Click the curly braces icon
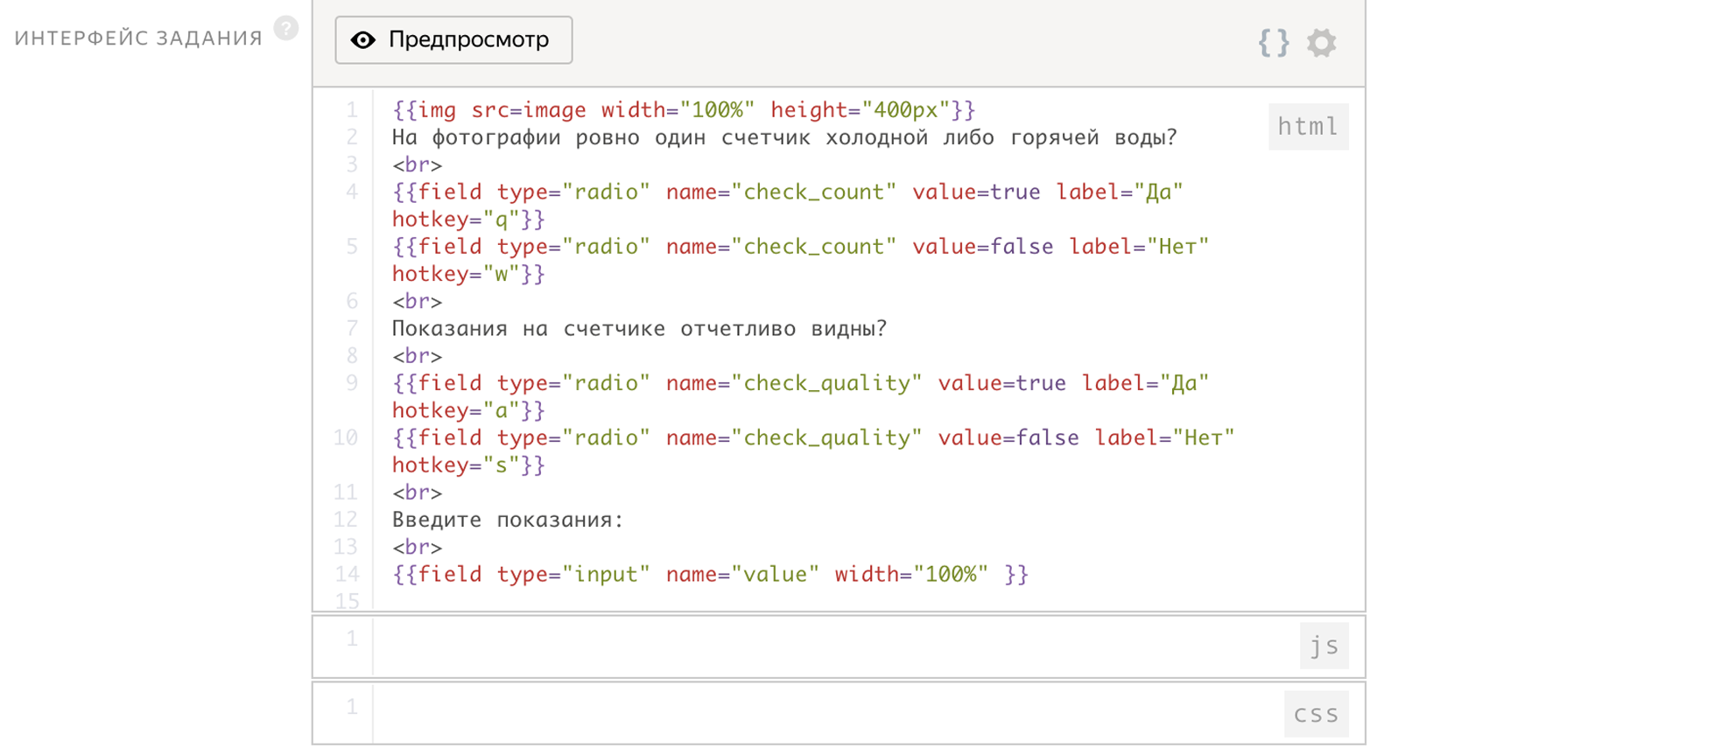1735x755 pixels. click(x=1273, y=42)
